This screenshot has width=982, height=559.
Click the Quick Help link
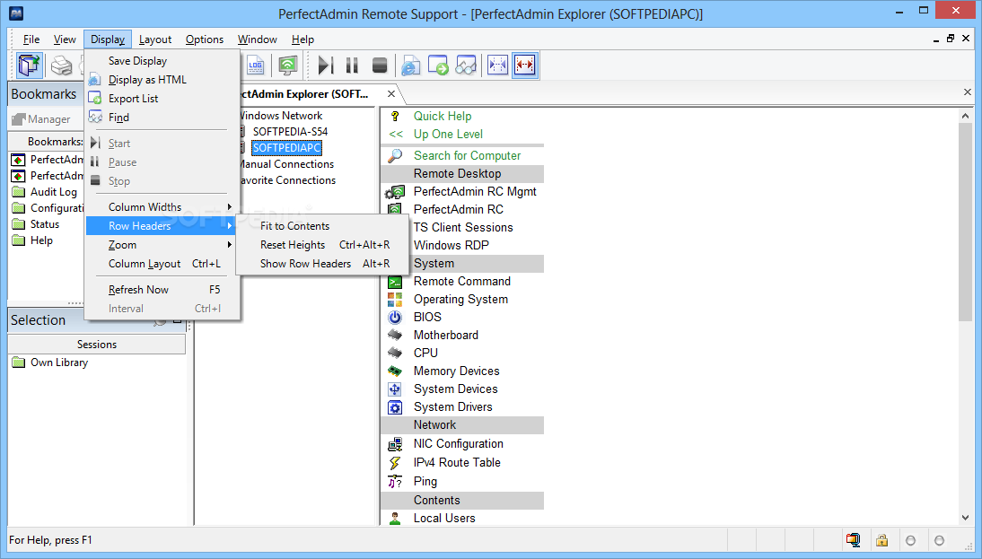[x=443, y=116]
